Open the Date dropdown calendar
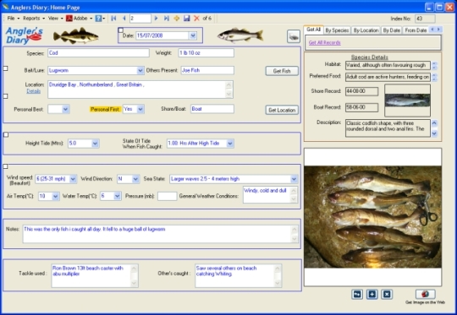Viewport: 457px width, 315px height. [x=193, y=35]
